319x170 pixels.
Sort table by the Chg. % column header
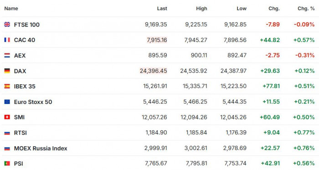pos(306,8)
